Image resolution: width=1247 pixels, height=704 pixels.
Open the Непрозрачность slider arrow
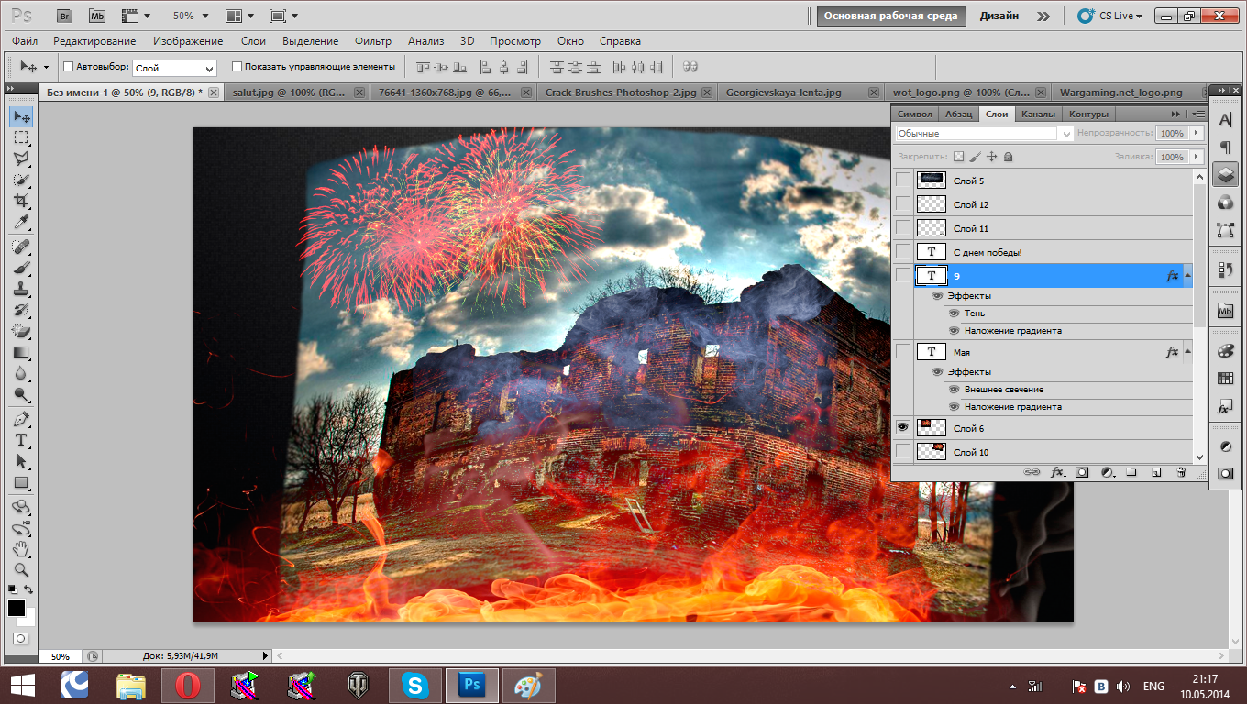coord(1196,134)
